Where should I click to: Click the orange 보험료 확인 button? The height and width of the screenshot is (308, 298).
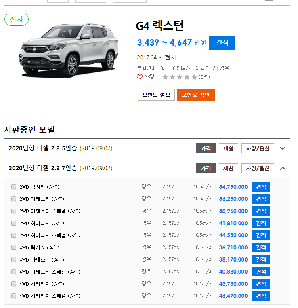click(196, 95)
